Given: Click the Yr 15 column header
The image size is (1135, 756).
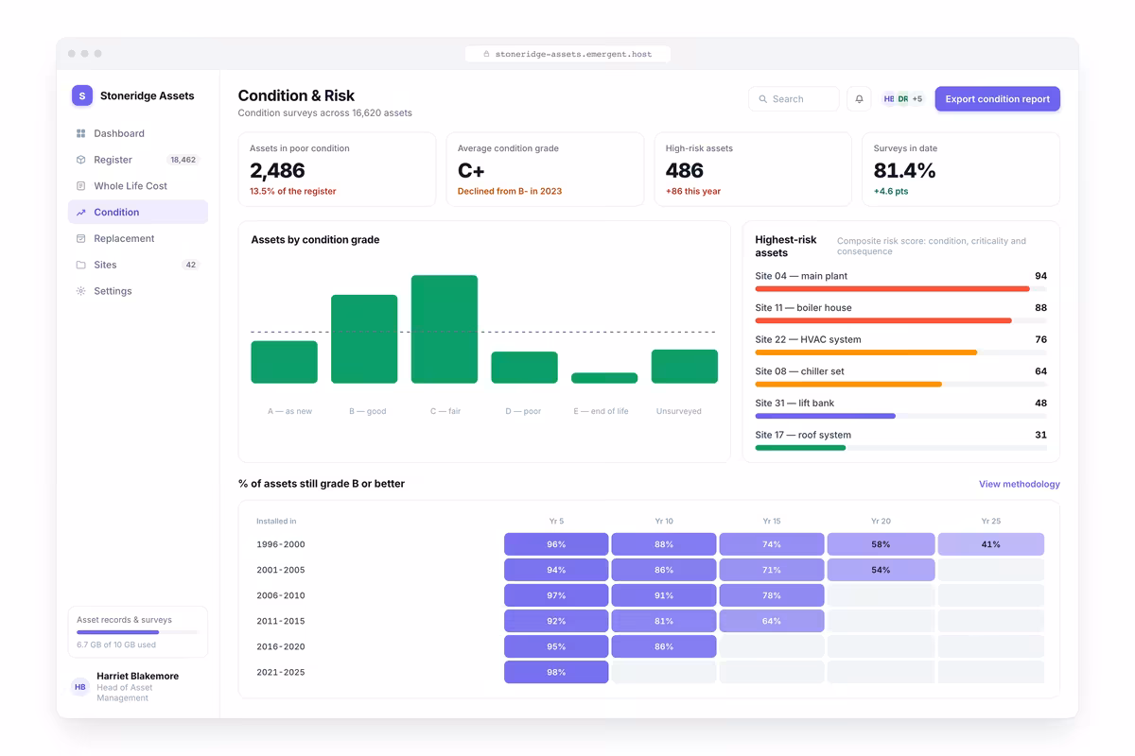Looking at the screenshot, I should [x=772, y=521].
